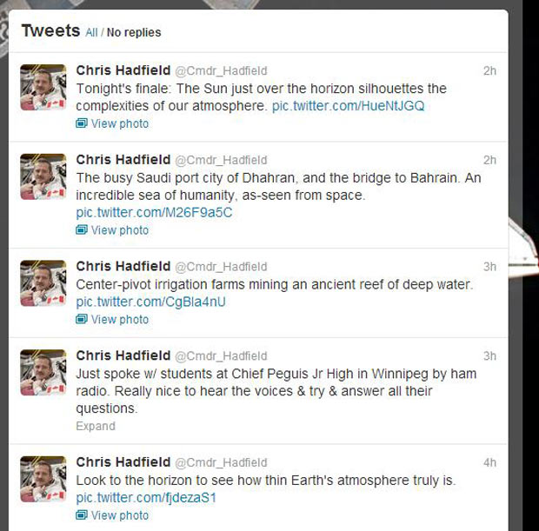Click Chris Hadfield name on the irrigation tweet
Screen dimensions: 539x531
tap(123, 266)
